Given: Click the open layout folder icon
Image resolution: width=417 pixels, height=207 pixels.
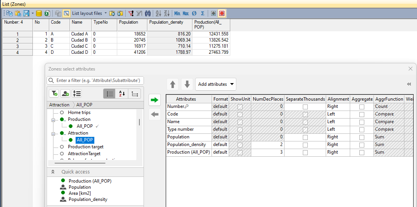Looking at the screenshot, I should 112,13.
